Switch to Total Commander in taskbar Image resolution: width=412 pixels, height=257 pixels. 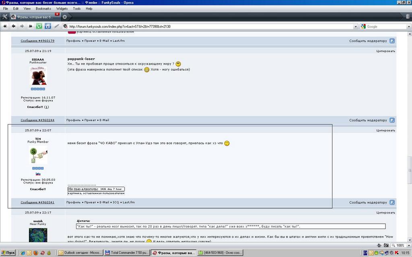click(127, 253)
